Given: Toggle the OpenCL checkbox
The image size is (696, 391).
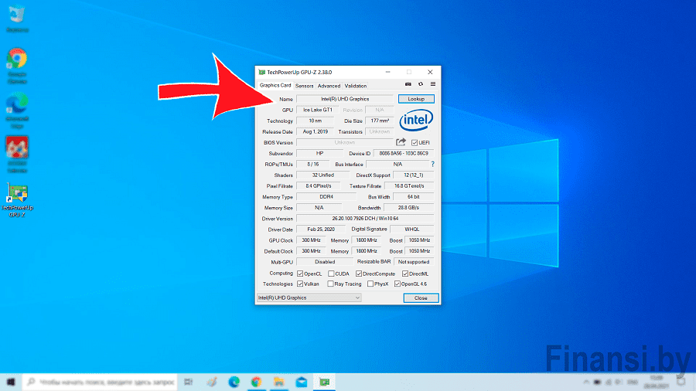Looking at the screenshot, I should coord(300,274).
